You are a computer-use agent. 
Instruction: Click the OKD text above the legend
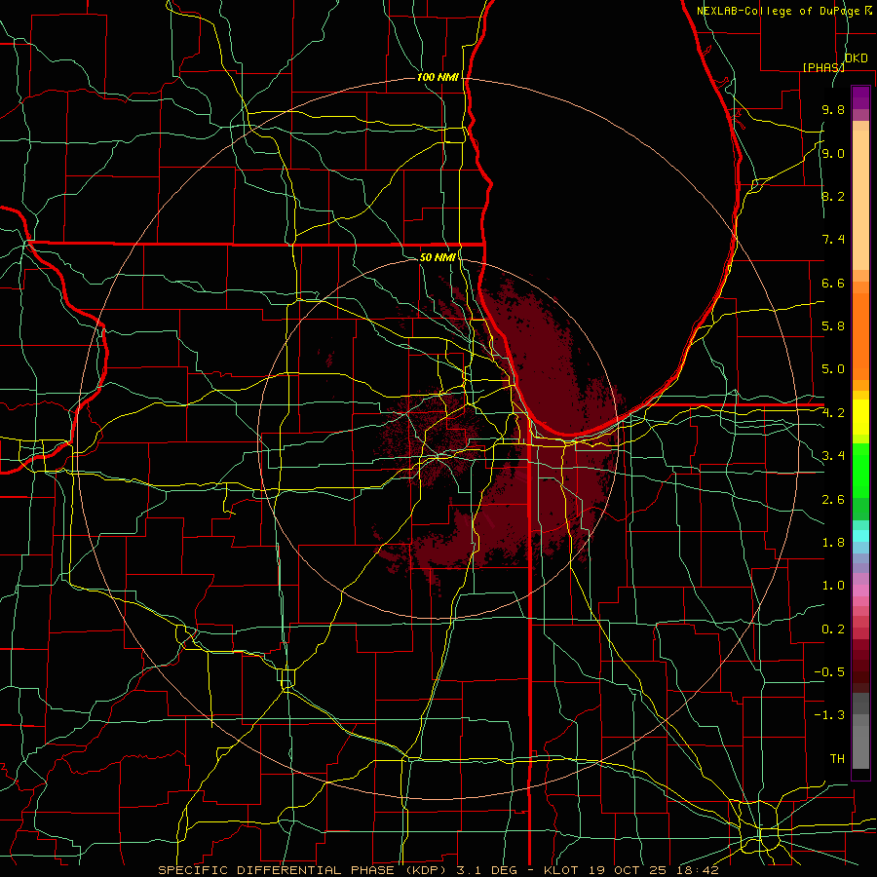click(856, 58)
